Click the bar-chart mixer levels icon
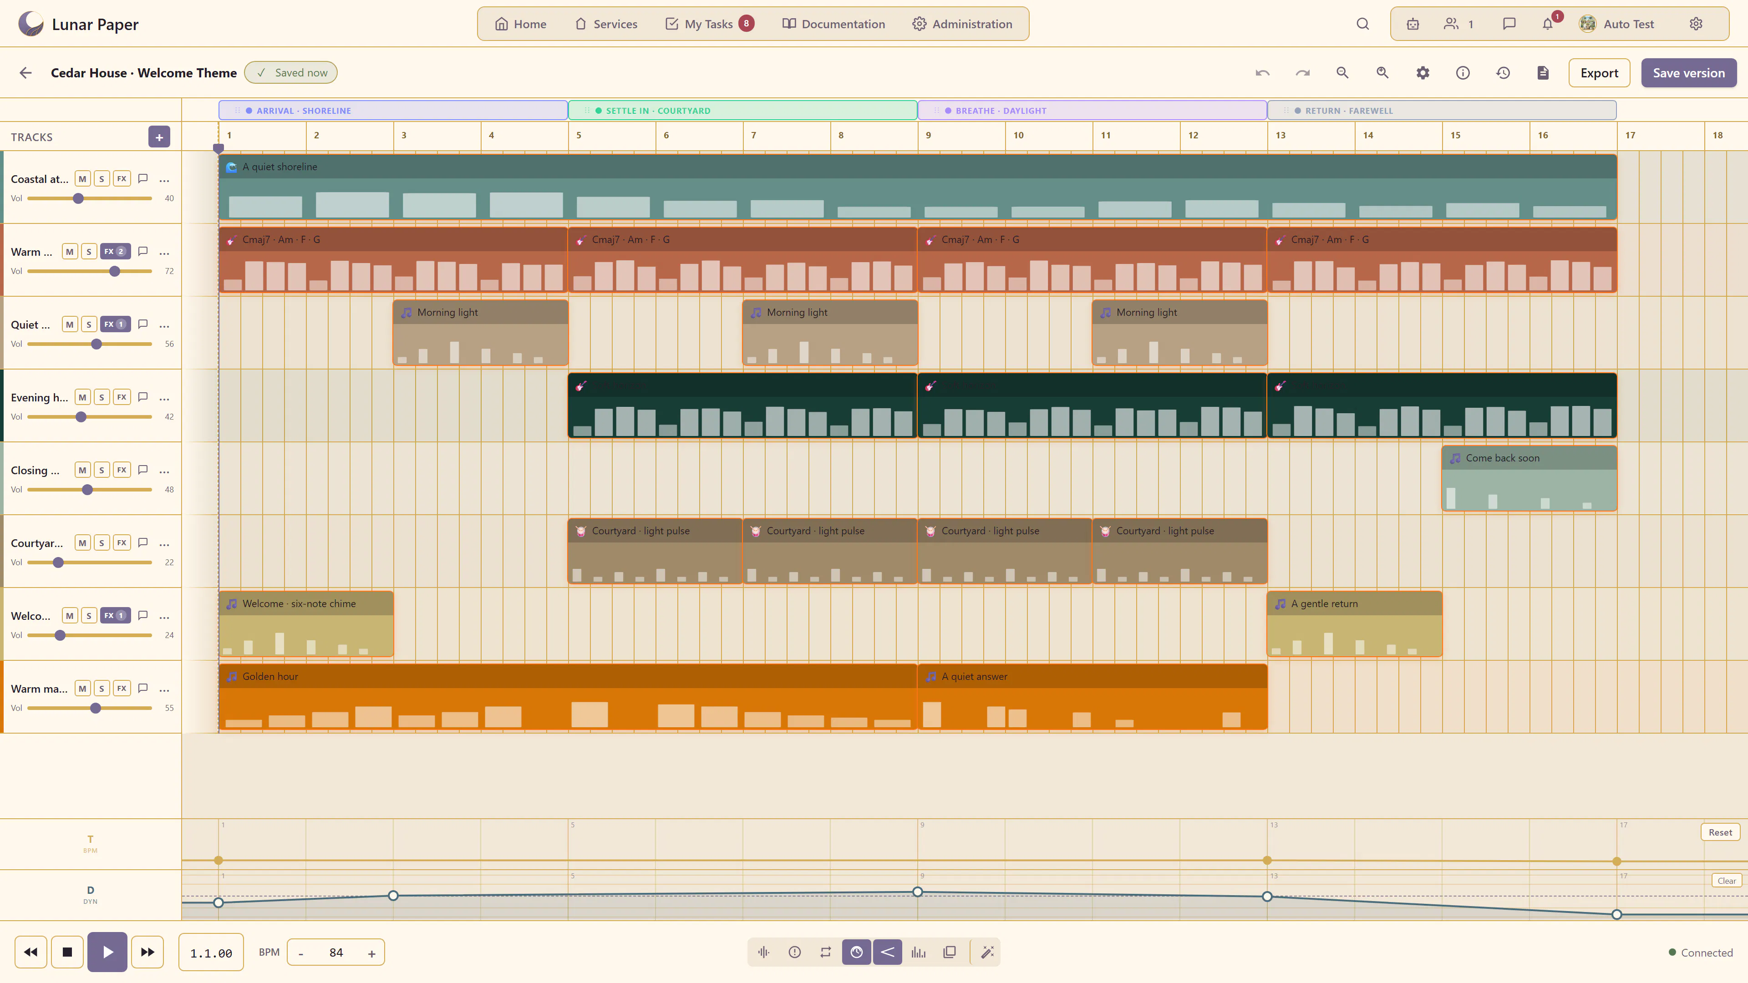The width and height of the screenshot is (1748, 983). pos(919,952)
